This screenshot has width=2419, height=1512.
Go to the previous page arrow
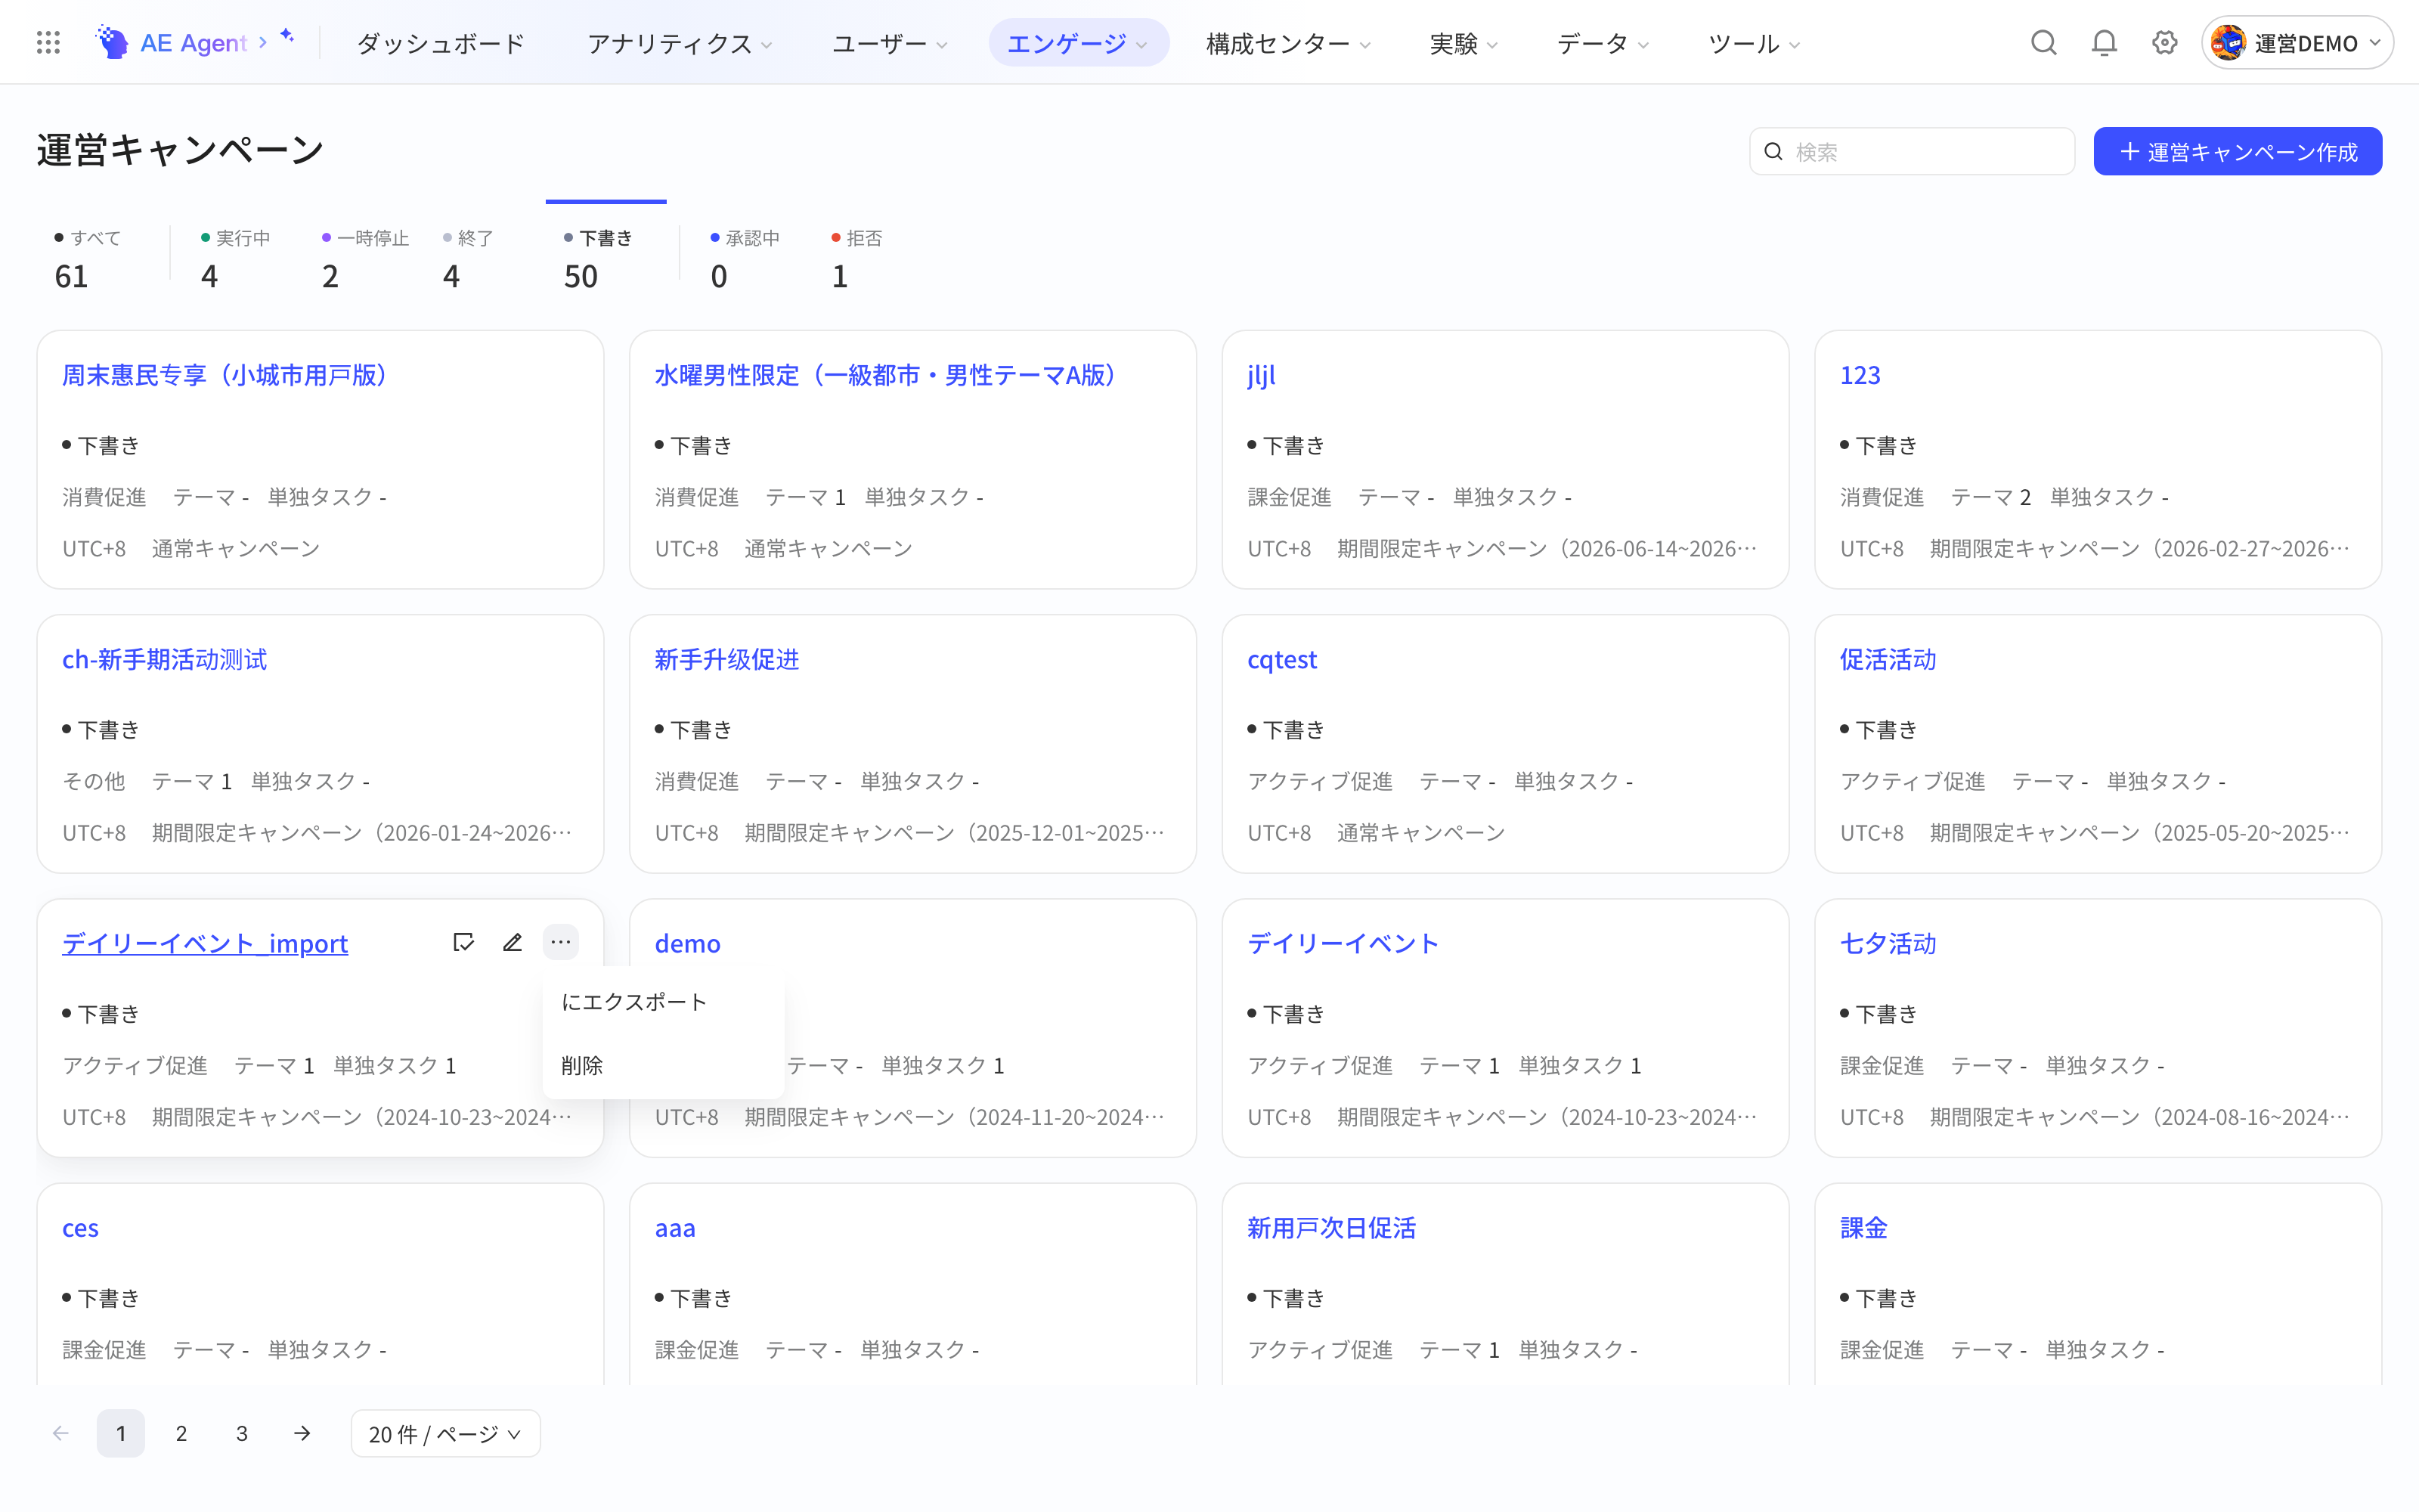(x=61, y=1433)
